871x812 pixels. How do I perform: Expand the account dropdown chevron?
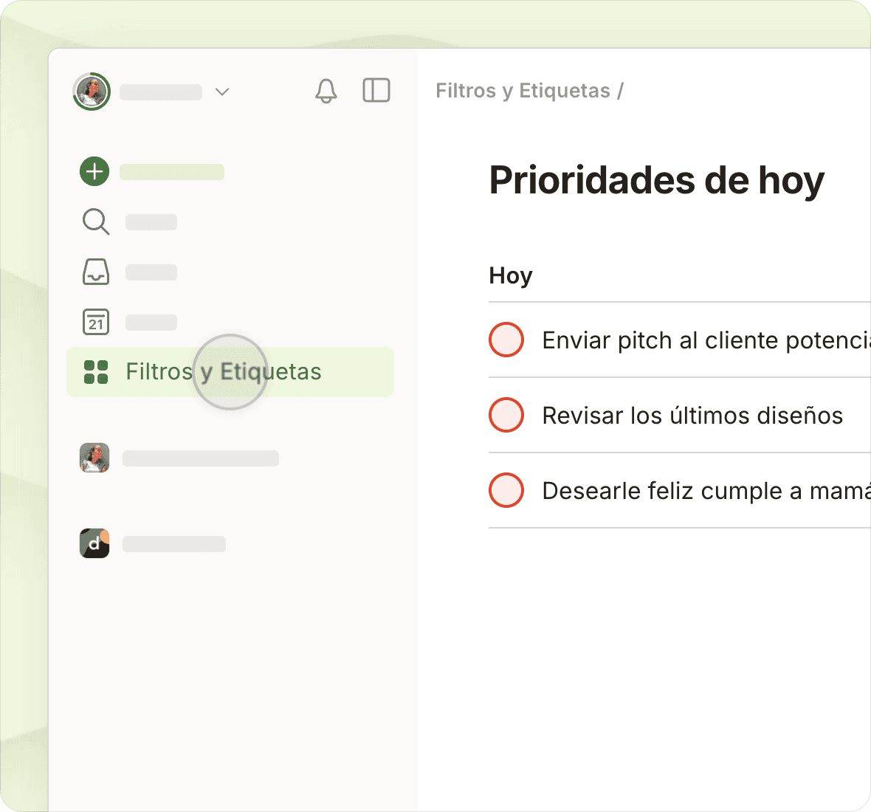(222, 92)
